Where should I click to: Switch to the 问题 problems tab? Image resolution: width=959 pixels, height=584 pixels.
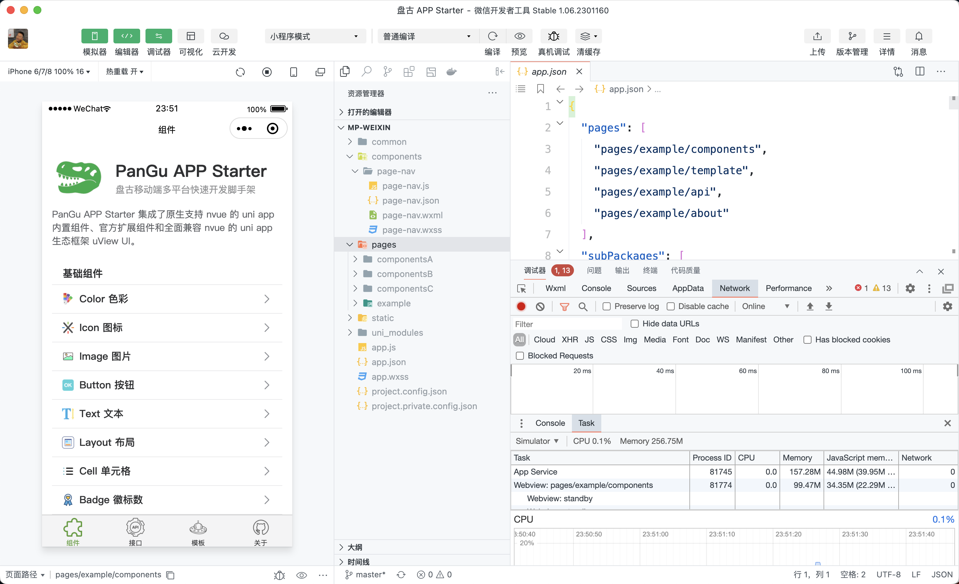(x=594, y=270)
